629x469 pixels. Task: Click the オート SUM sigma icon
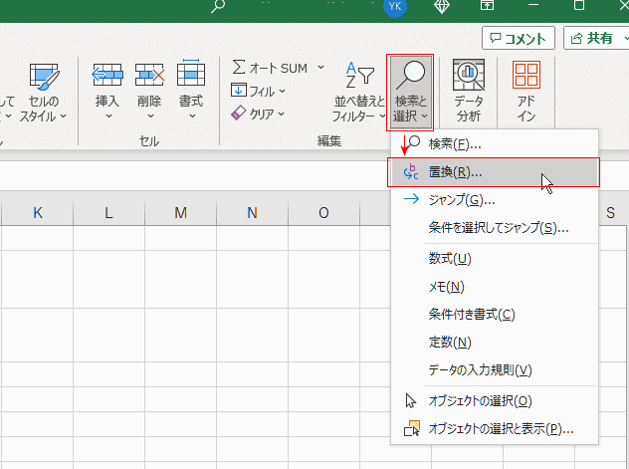tap(239, 68)
